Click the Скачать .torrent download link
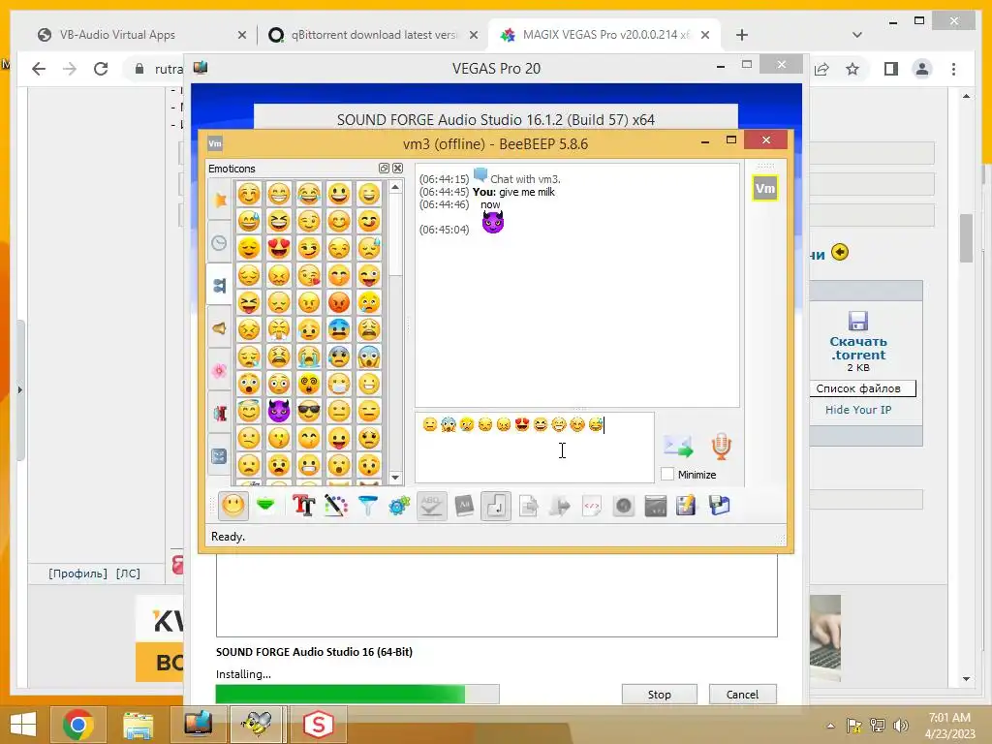Image resolution: width=992 pixels, height=744 pixels. tap(858, 348)
